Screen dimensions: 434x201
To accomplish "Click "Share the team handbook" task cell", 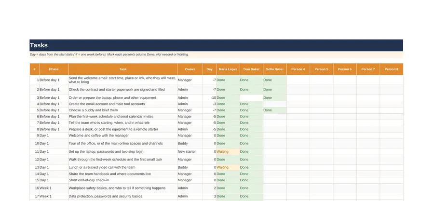I will coord(123,174).
